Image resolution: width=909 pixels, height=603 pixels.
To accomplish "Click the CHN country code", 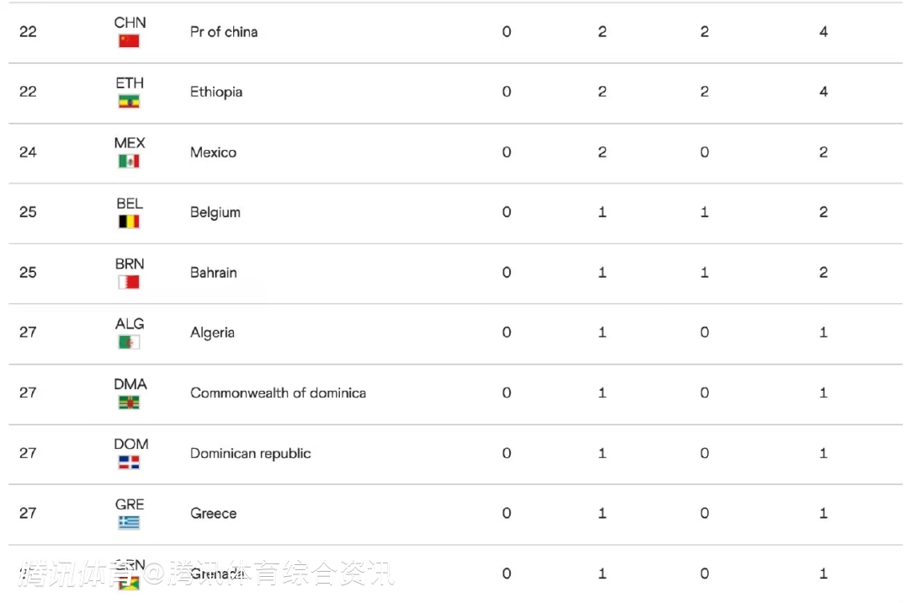I will (x=130, y=22).
